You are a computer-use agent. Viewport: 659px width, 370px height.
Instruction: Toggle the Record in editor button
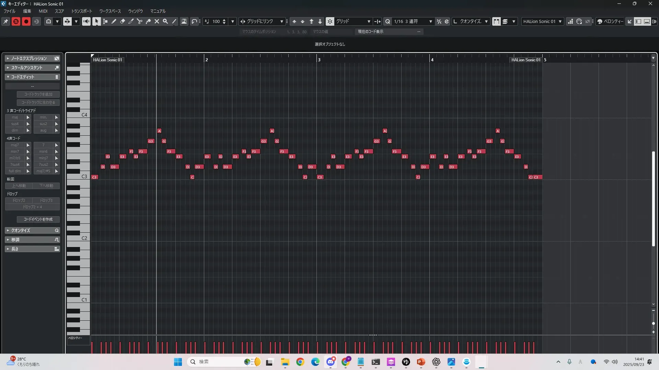[x=26, y=21]
